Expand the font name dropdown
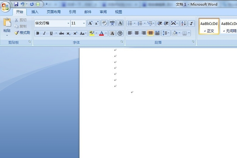This screenshot has width=237, height=158. click(x=68, y=23)
